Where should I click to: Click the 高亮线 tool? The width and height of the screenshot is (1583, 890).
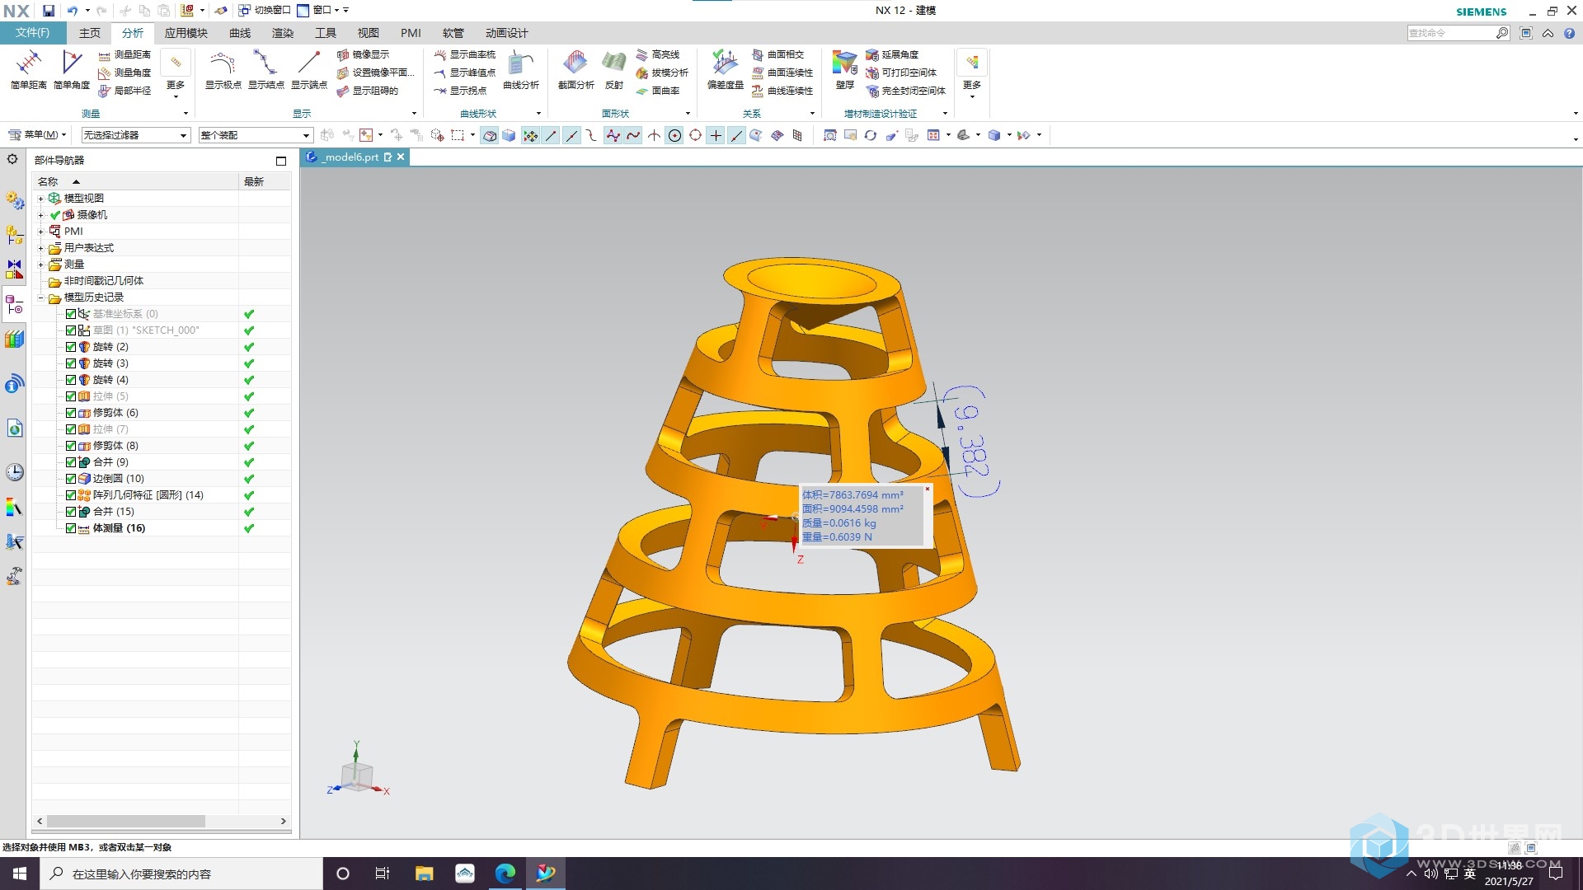[658, 54]
